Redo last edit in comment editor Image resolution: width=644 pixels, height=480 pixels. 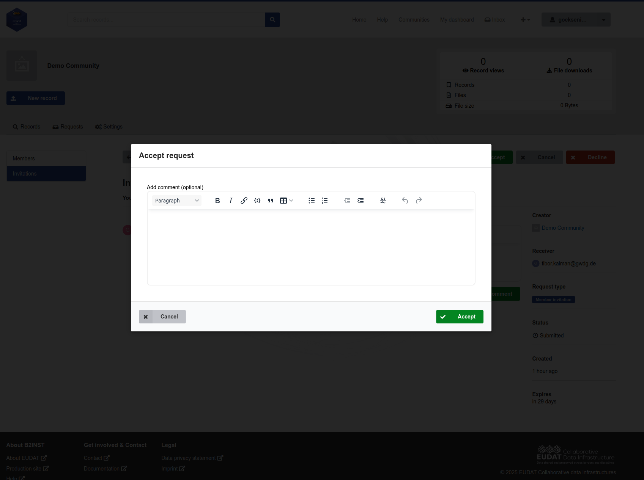point(419,201)
